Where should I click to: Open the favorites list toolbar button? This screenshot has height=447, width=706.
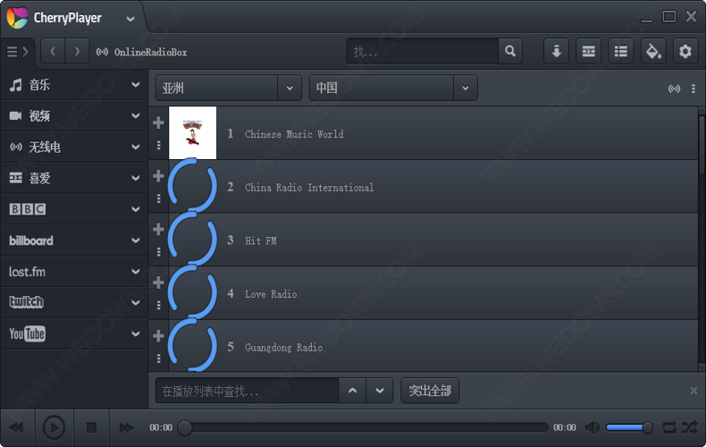pyautogui.click(x=589, y=51)
